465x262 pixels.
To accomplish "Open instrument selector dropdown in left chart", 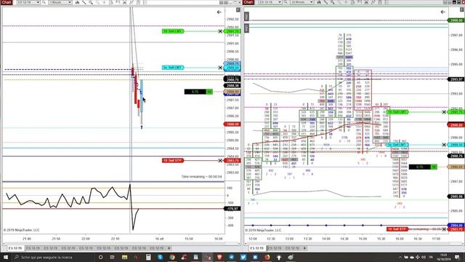I will (28, 2).
